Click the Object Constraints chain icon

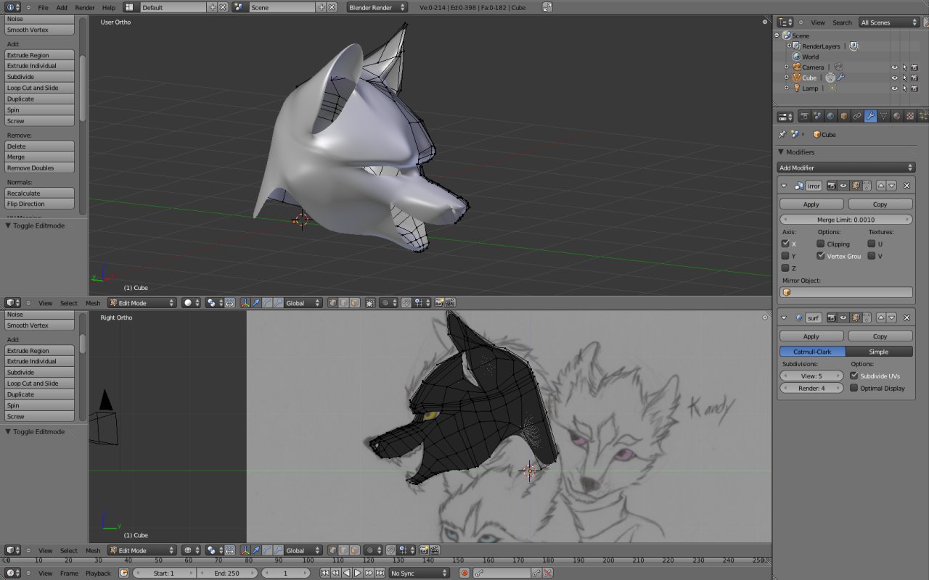(x=857, y=116)
